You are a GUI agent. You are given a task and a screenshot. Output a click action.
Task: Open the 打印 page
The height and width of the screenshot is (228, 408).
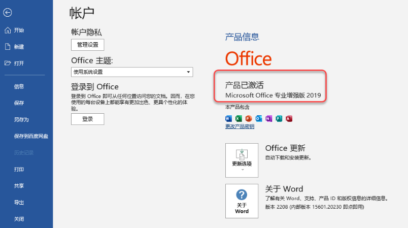(x=19, y=170)
